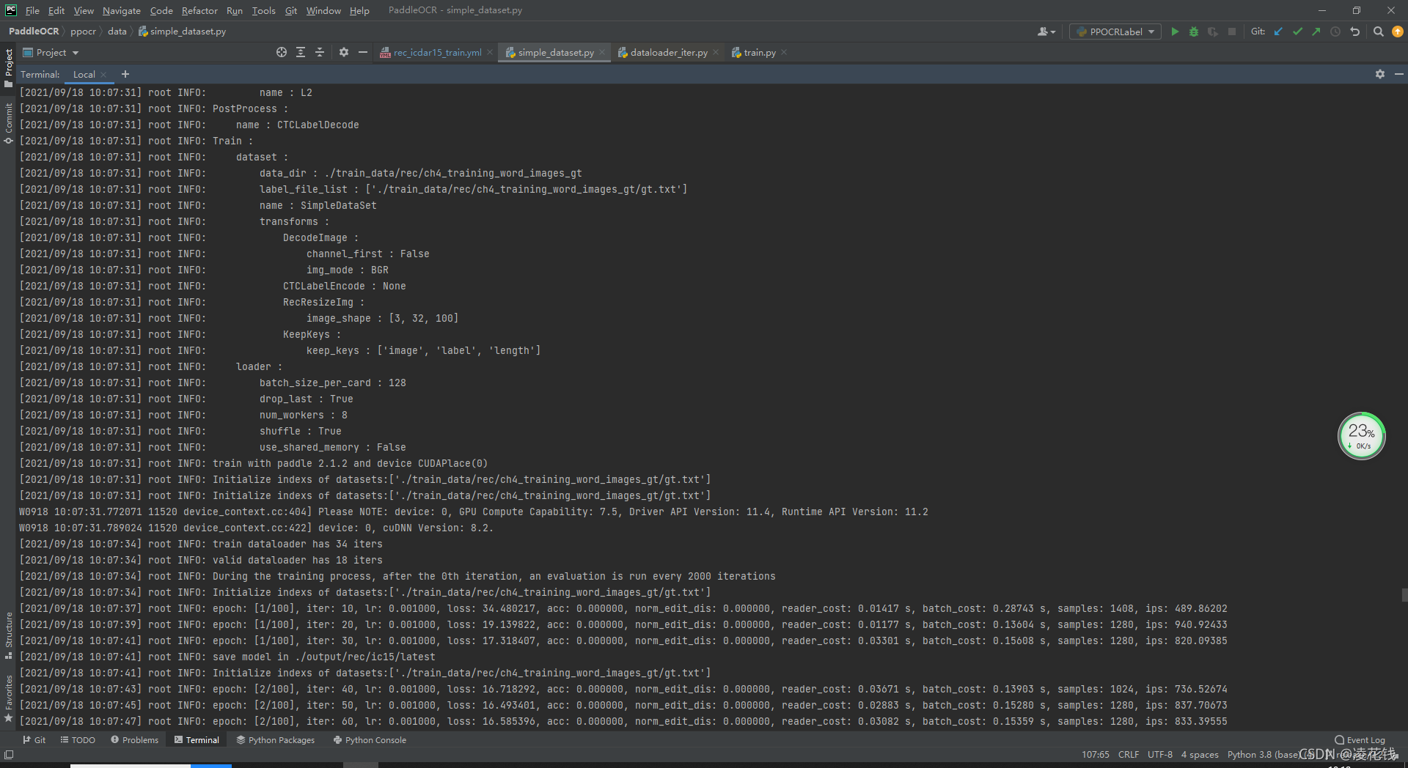Select opened file target icon in Project
The height and width of the screenshot is (768, 1408).
(282, 52)
